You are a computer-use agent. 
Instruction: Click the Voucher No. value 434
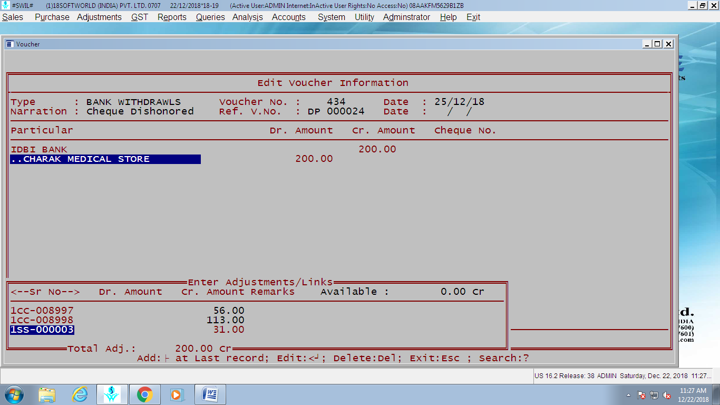(x=336, y=102)
